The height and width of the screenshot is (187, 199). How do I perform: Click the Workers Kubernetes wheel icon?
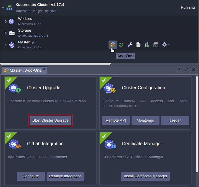pyautogui.click(x=12, y=21)
